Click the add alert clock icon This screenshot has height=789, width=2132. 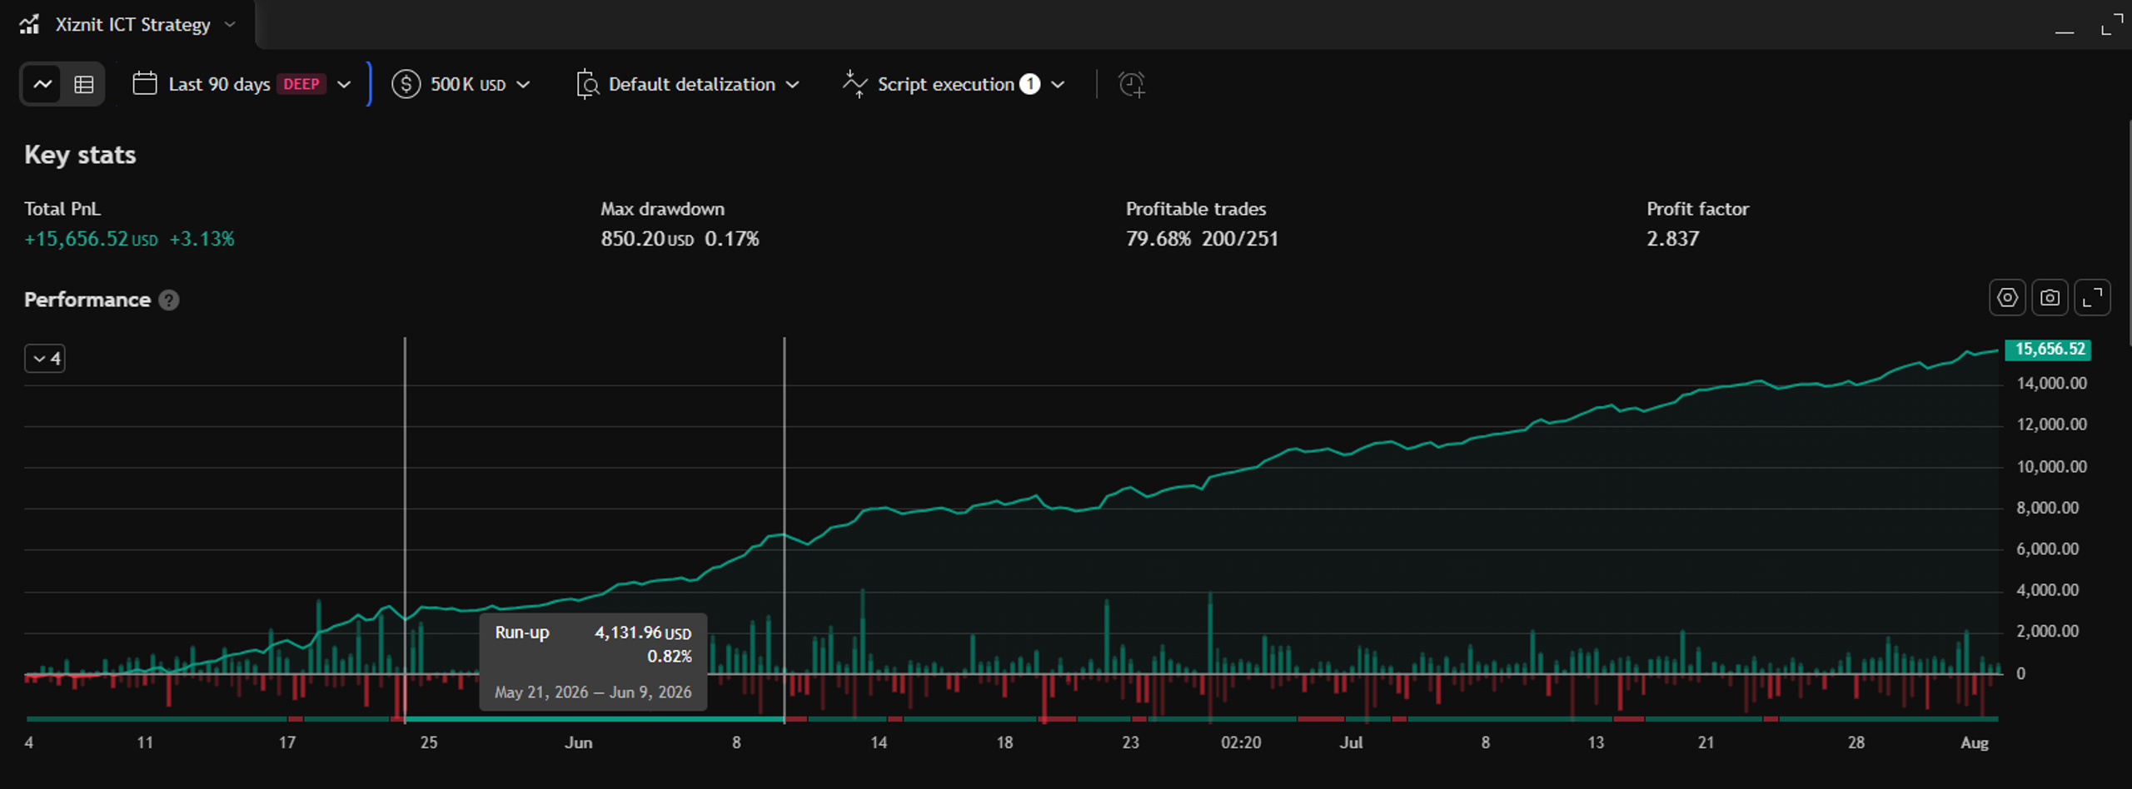pos(1132,84)
